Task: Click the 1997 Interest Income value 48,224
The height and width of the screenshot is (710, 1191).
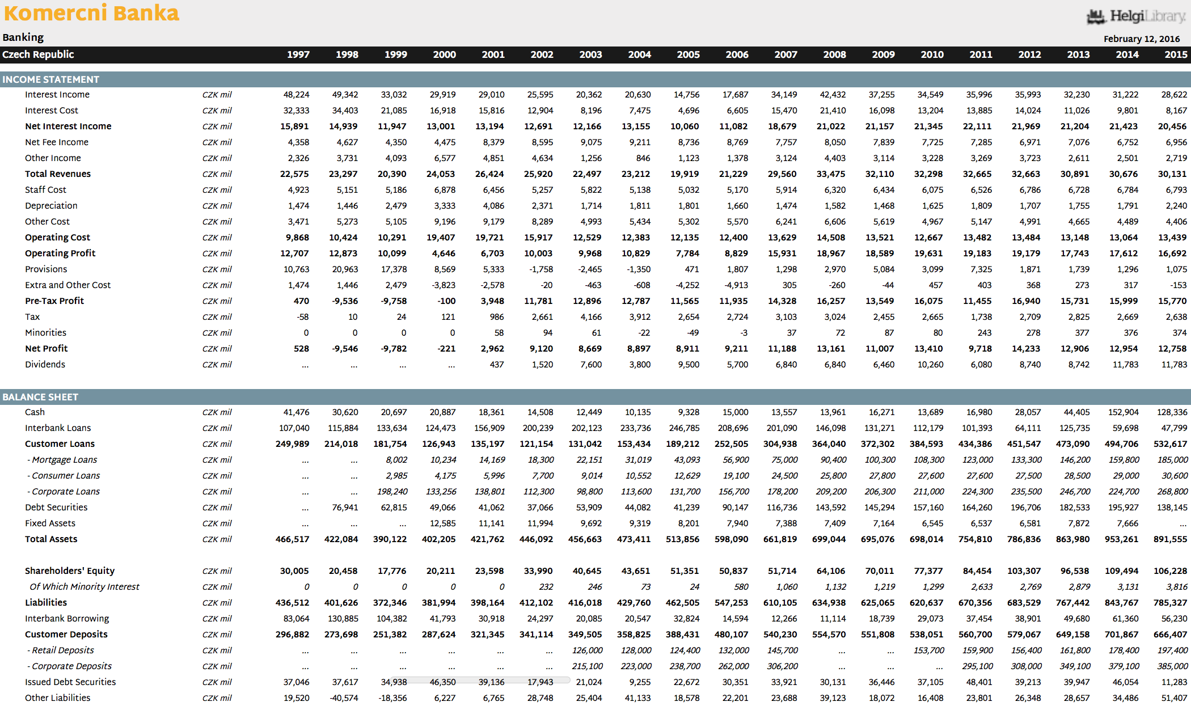Action: 297,95
